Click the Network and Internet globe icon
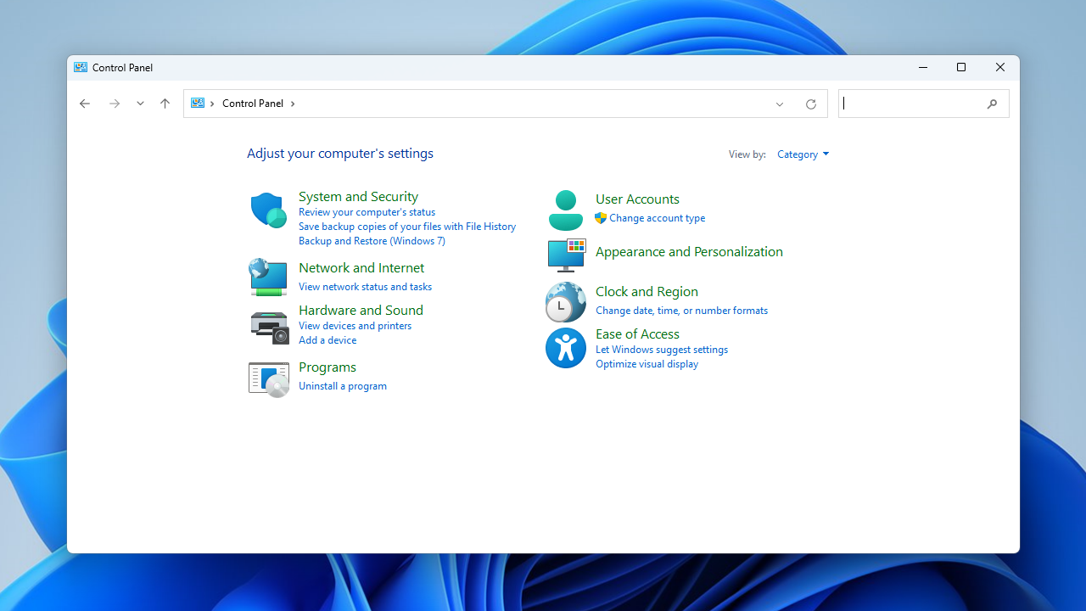1086x611 pixels. 268,277
